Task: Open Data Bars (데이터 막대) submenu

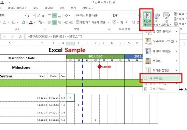Action: click(161, 51)
